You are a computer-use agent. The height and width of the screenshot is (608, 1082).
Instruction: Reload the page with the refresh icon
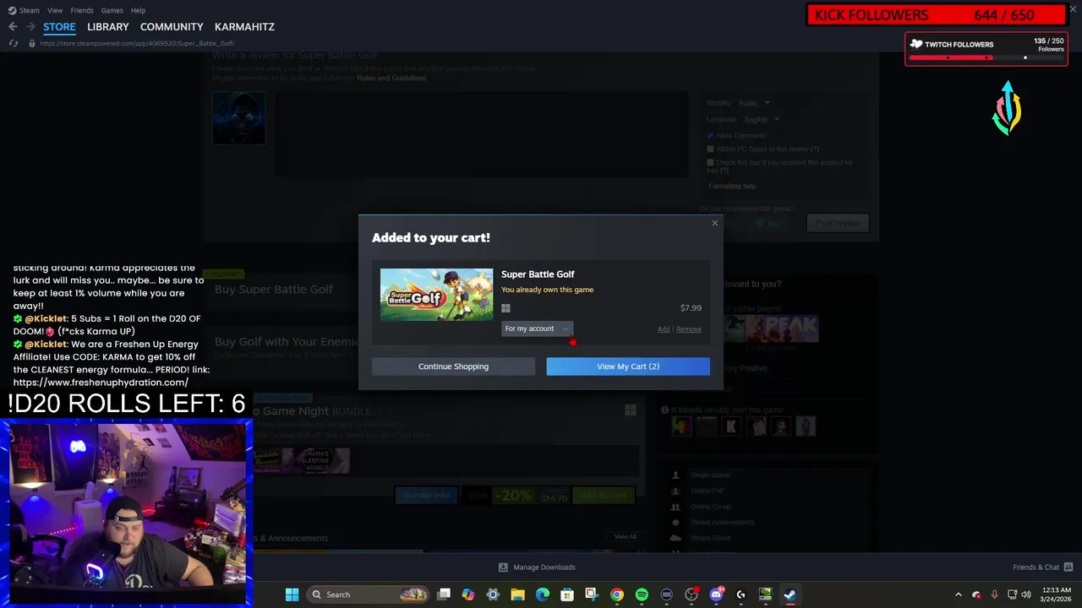coord(13,43)
